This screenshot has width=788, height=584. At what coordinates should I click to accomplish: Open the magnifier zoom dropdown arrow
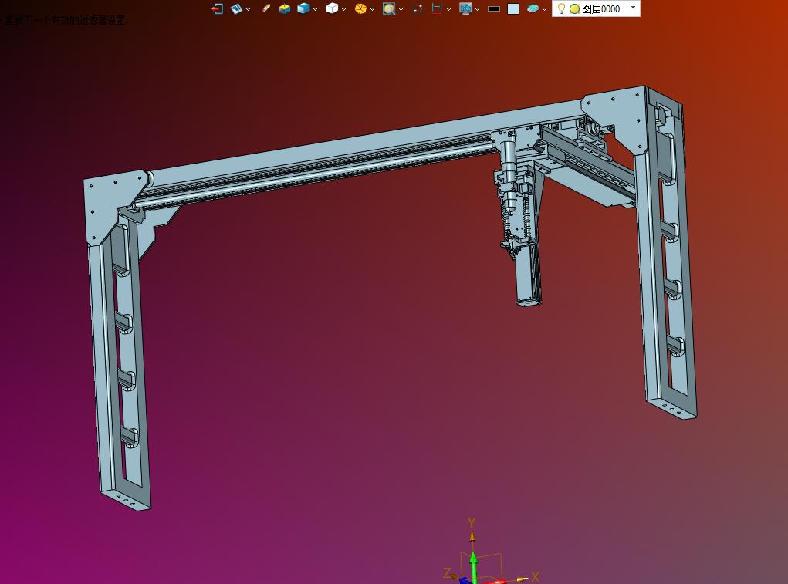coord(401,9)
